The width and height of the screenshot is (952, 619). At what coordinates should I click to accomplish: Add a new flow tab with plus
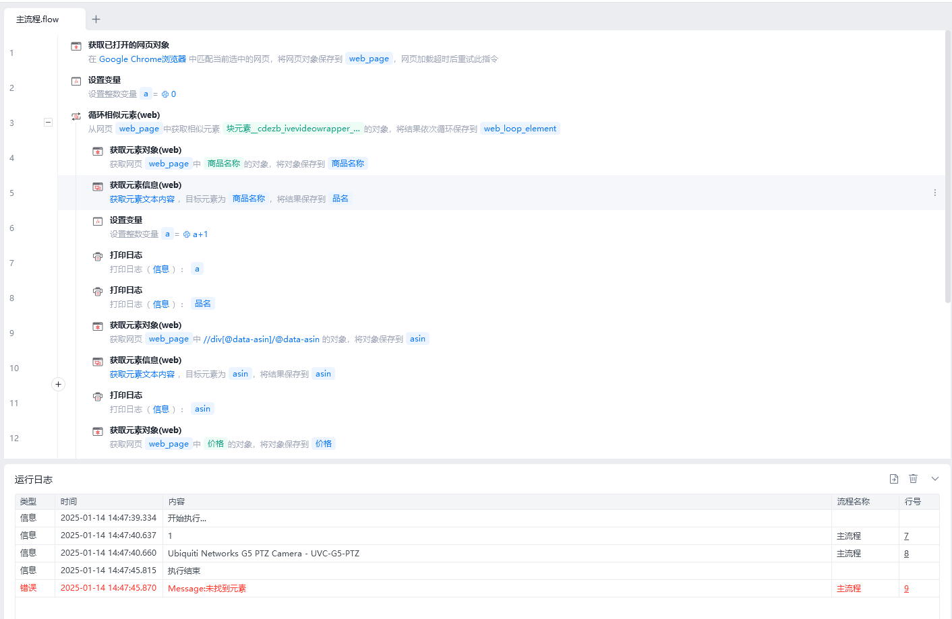[96, 19]
